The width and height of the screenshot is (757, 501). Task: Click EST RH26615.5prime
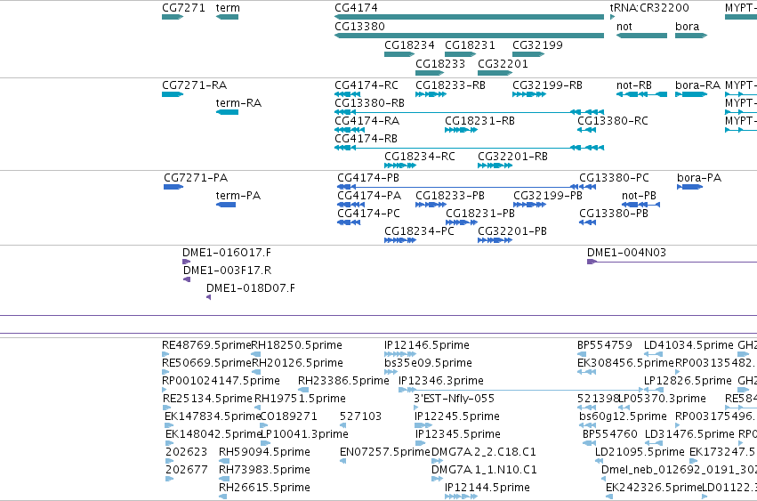pos(264,488)
